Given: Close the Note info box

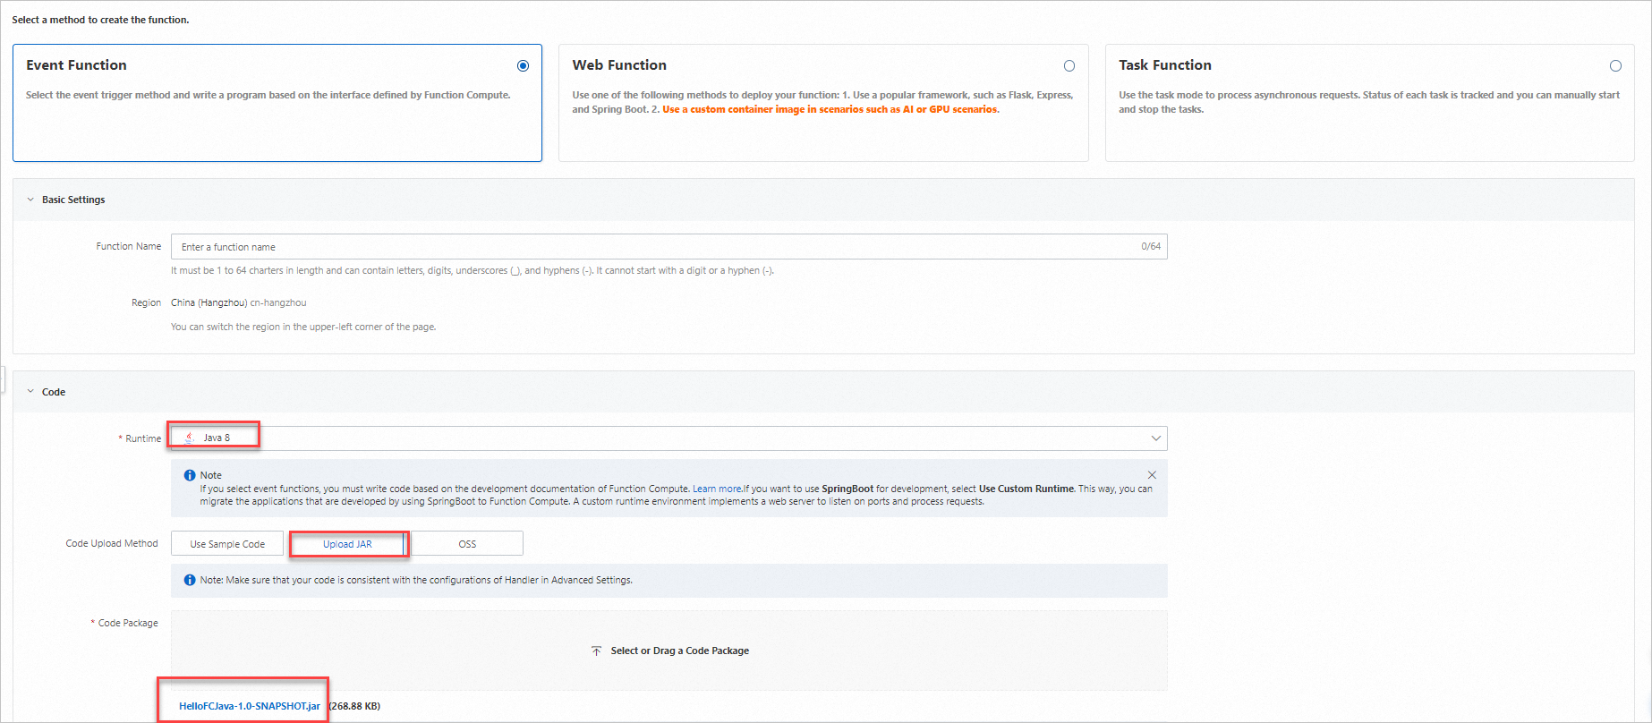Looking at the screenshot, I should pos(1152,475).
